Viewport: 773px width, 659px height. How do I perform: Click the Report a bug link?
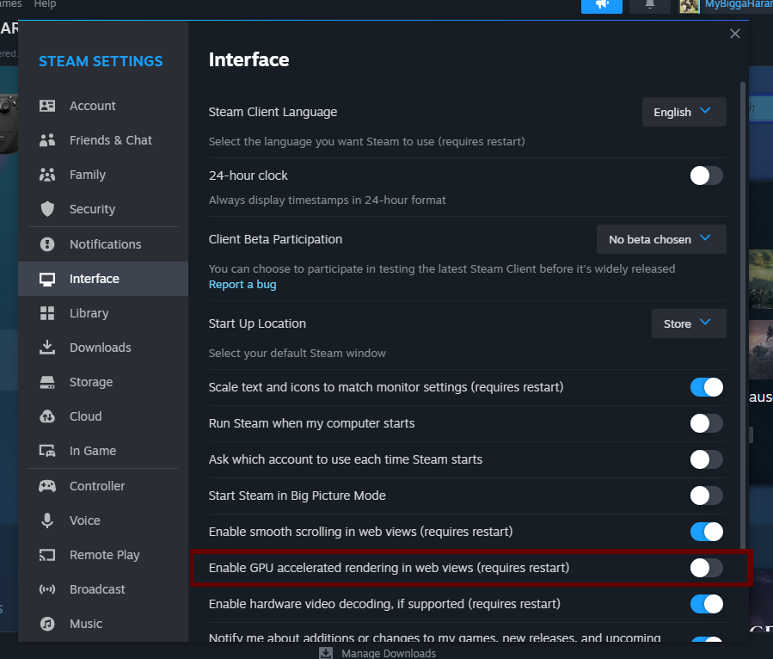pyautogui.click(x=242, y=285)
